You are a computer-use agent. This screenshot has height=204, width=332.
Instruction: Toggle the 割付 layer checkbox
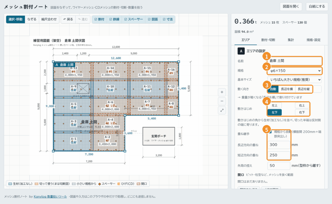[99, 19]
